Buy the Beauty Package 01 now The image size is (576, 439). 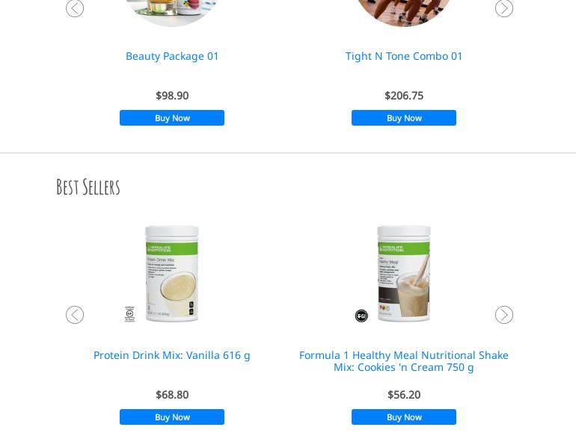[172, 118]
